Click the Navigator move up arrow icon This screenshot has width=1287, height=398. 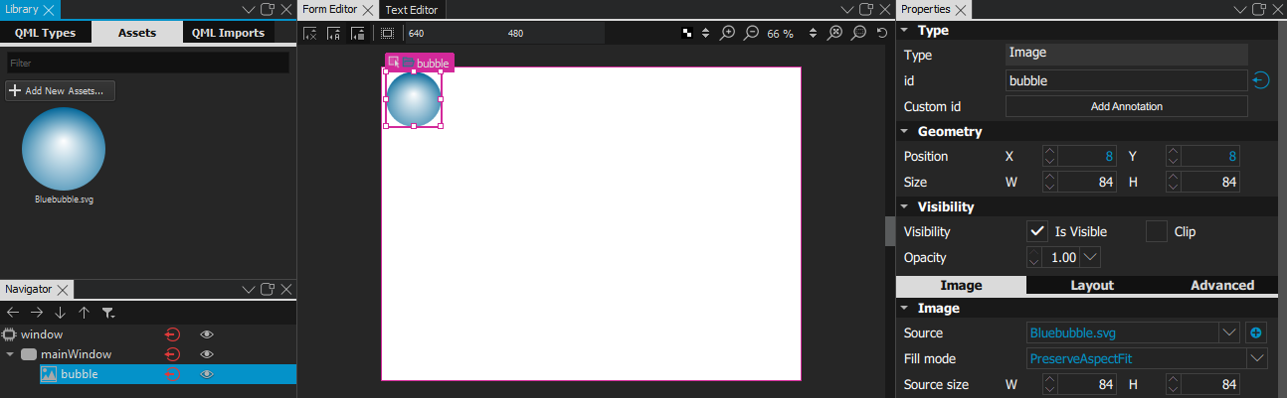85,312
